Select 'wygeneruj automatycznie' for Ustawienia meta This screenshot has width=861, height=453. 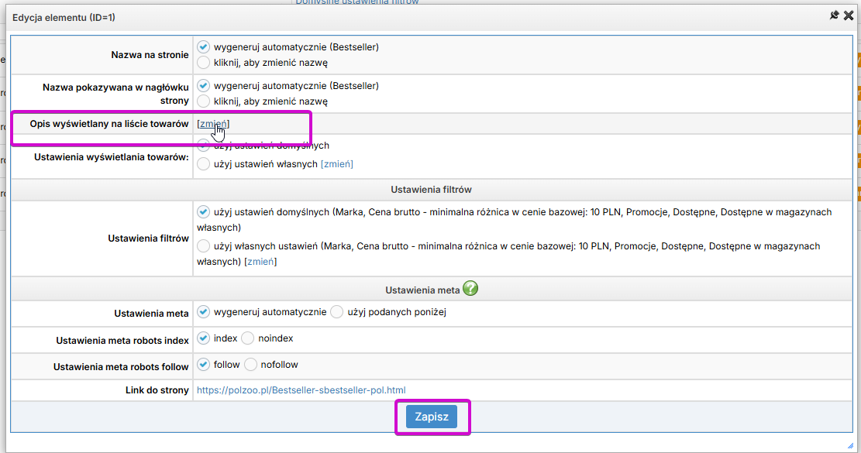(204, 312)
